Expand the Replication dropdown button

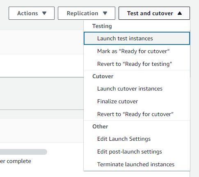pyautogui.click(x=87, y=13)
